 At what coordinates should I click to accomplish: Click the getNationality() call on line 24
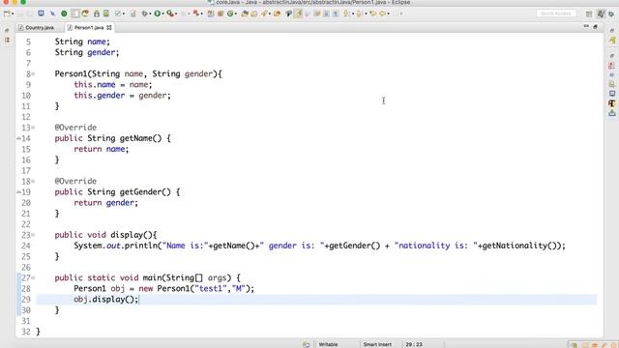(x=519, y=246)
